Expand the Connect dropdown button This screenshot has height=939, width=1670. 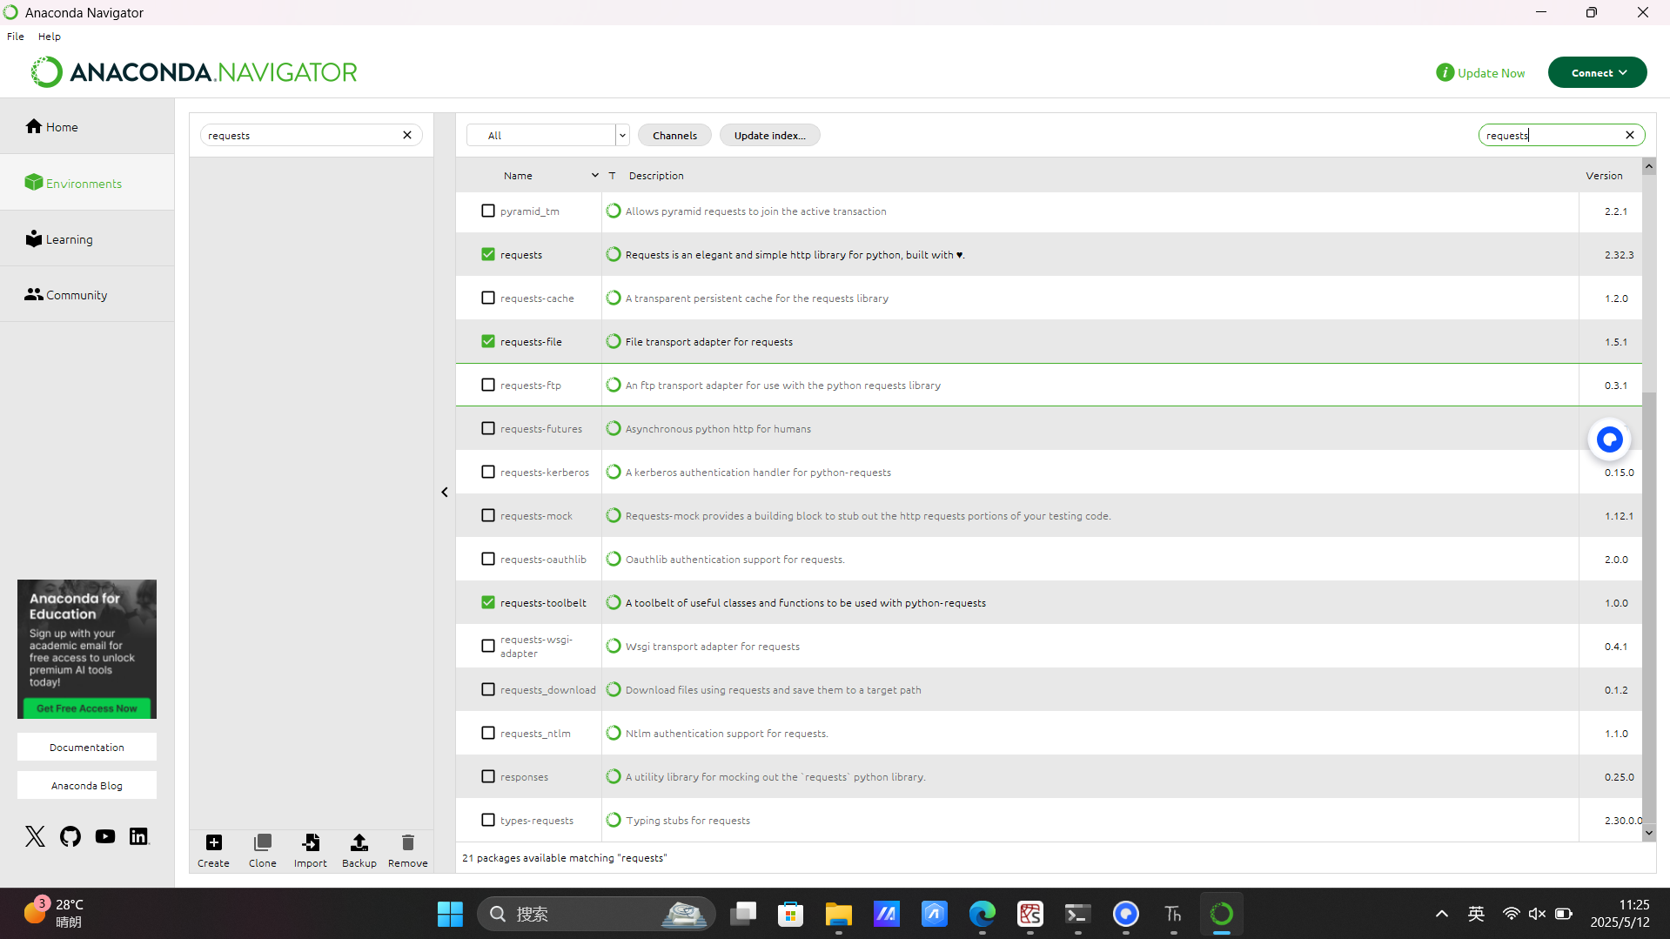pos(1597,72)
